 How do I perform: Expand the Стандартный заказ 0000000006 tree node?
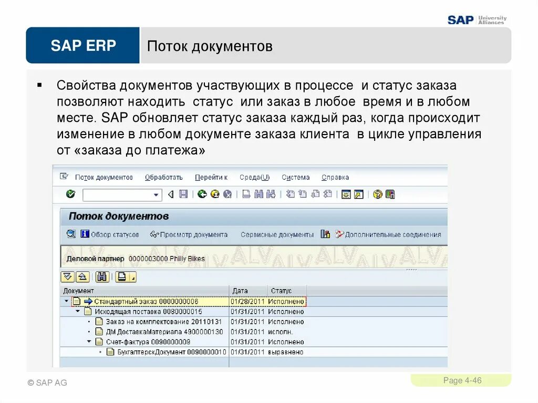point(66,302)
